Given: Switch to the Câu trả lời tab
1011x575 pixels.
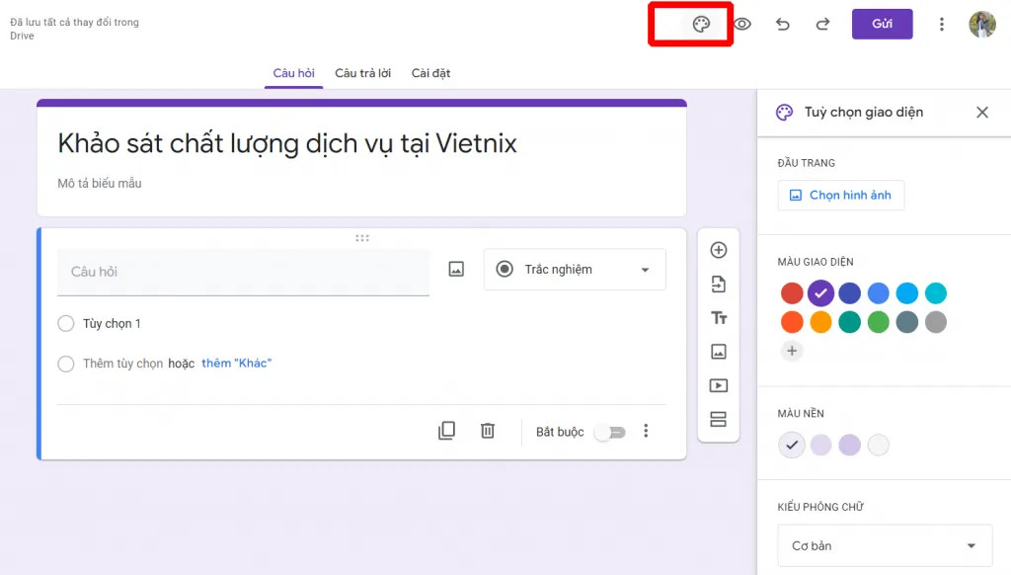Looking at the screenshot, I should pos(361,72).
